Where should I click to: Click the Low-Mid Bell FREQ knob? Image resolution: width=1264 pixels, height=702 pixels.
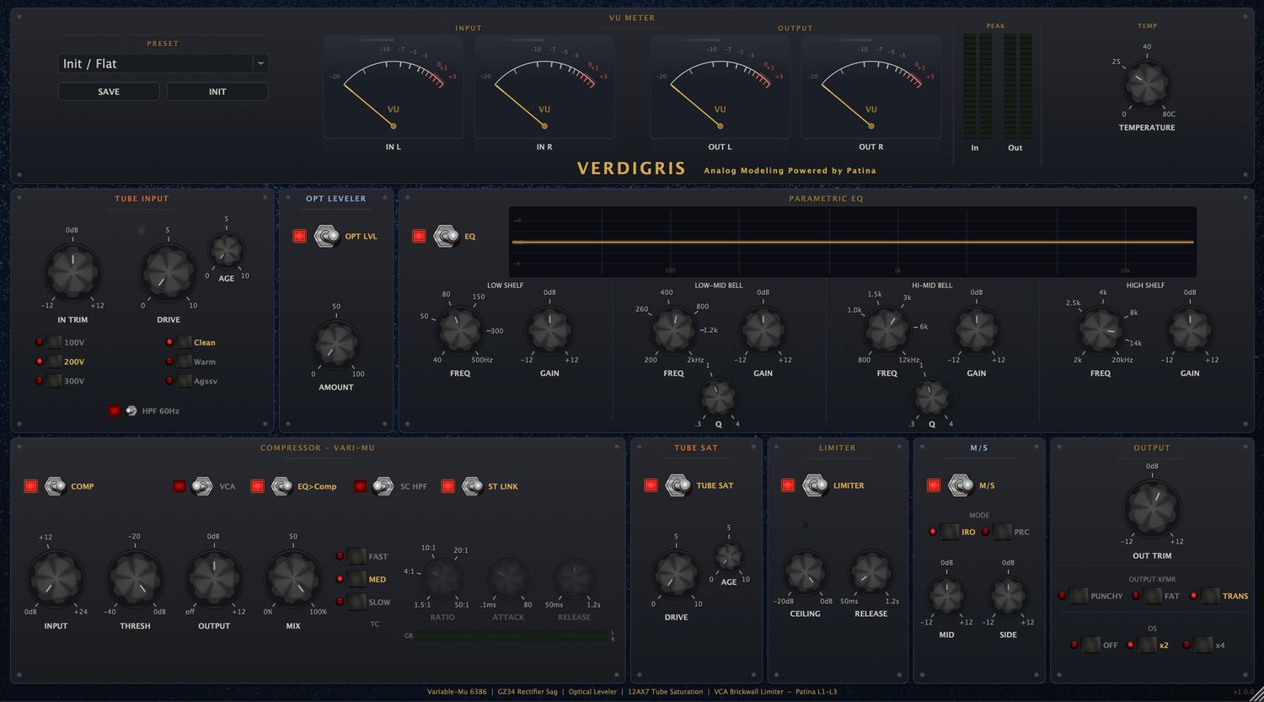point(673,330)
